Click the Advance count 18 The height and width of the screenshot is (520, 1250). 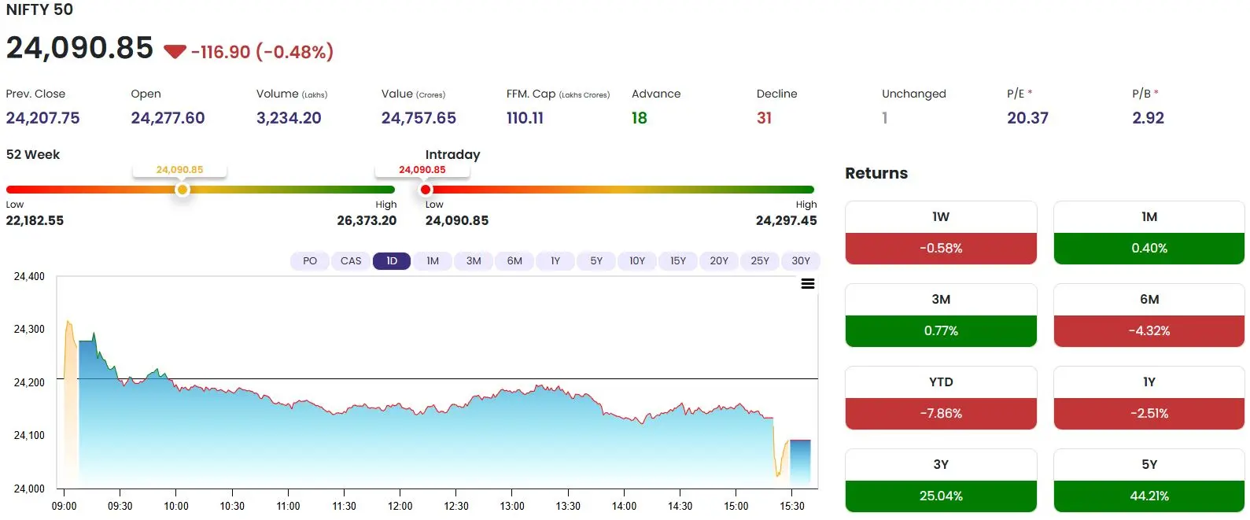(639, 118)
